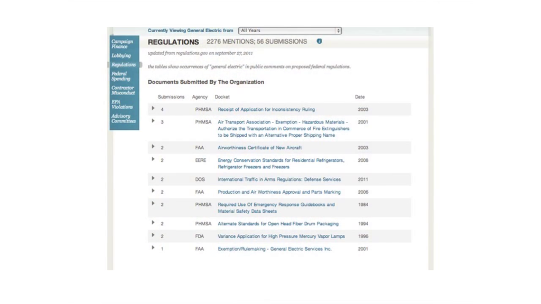Open the All Years dropdown
541x304 pixels.
point(290,31)
